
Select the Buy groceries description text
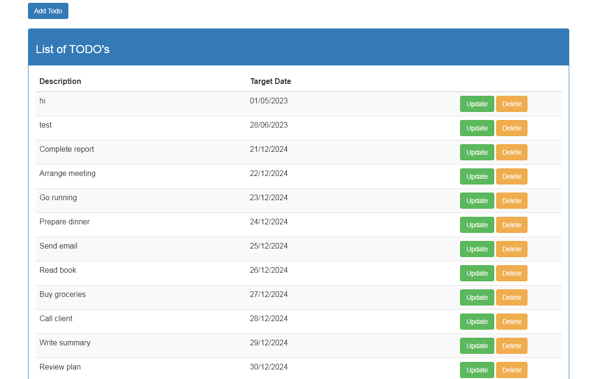[x=63, y=294]
